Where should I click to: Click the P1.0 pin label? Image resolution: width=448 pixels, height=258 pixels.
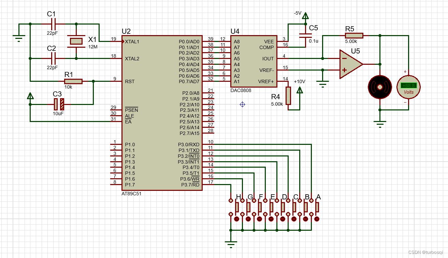point(130,145)
